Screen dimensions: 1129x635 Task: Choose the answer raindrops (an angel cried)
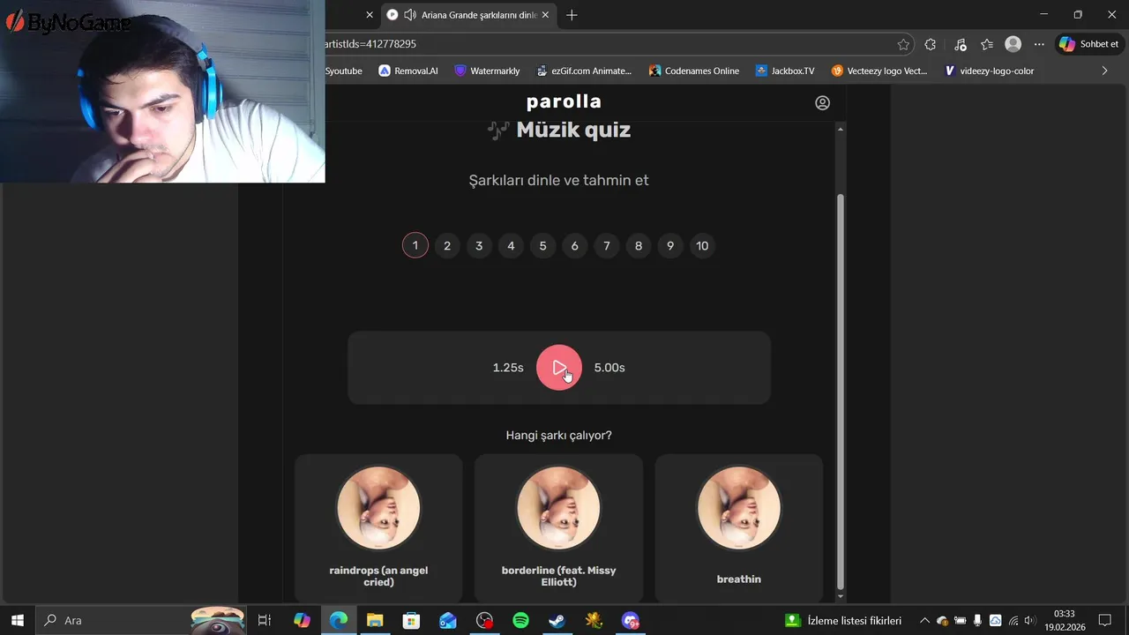378,527
